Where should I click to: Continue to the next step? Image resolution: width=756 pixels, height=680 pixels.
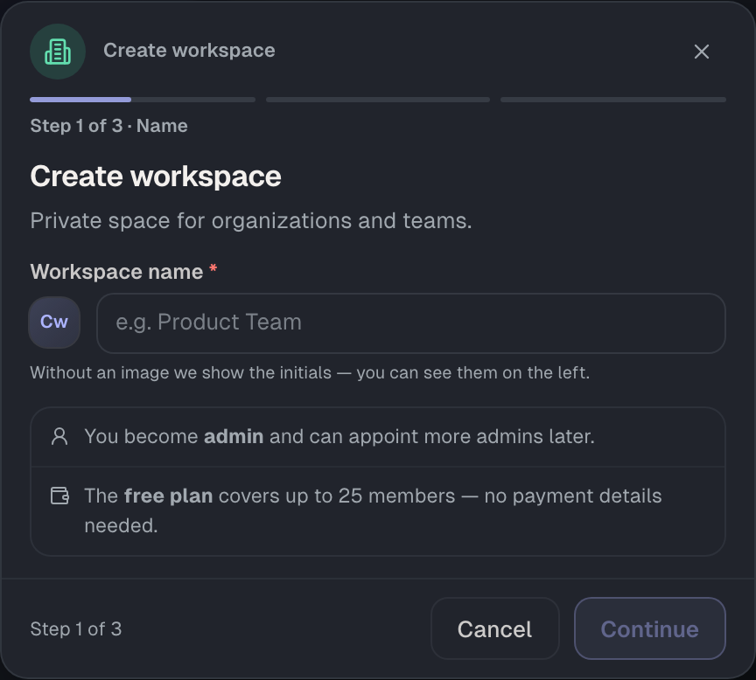click(650, 628)
